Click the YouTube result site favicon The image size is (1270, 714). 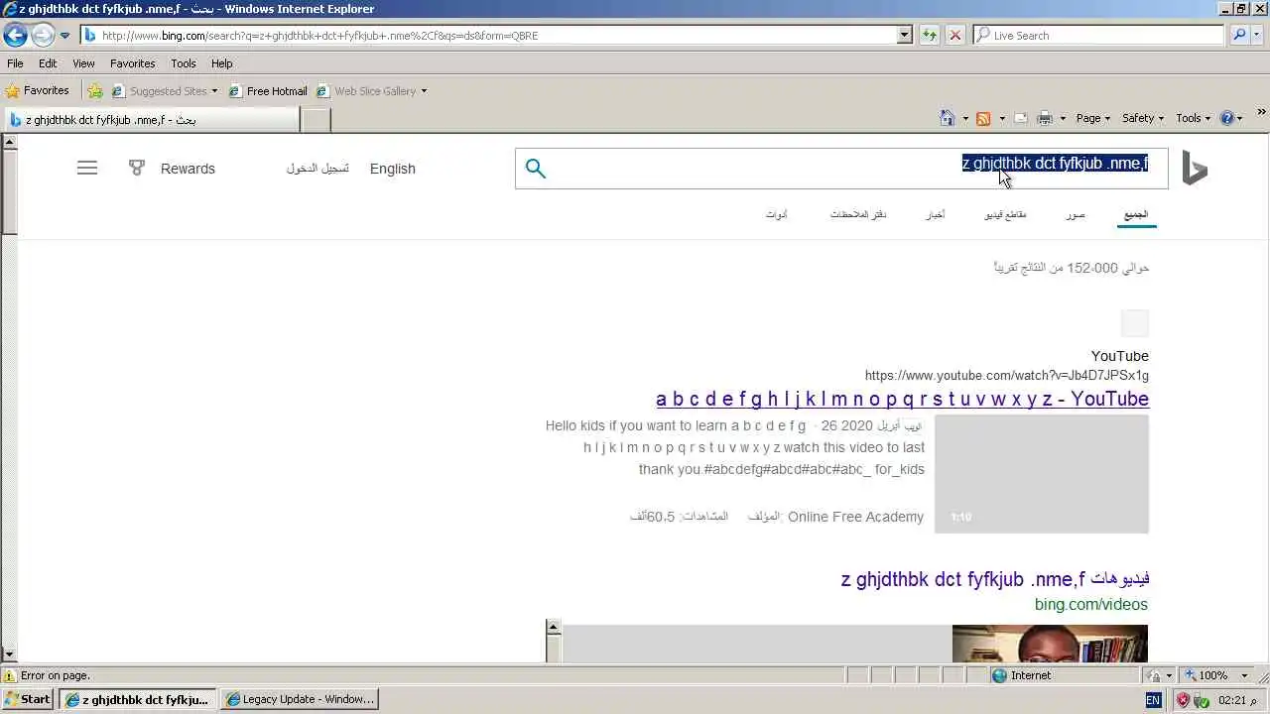tap(1135, 323)
